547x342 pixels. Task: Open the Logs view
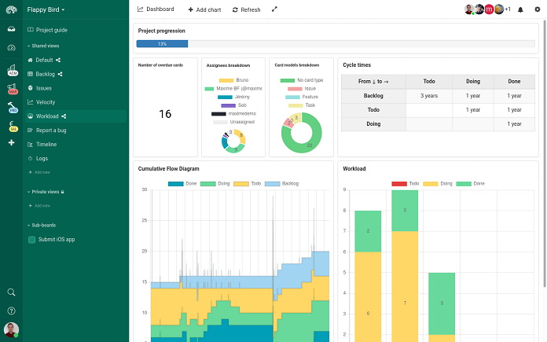click(x=42, y=159)
